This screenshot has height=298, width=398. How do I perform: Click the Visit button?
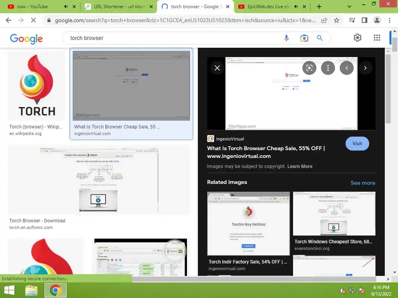(357, 144)
